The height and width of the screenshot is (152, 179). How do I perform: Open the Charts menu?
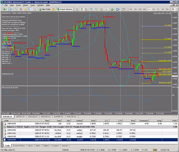(x=25, y=5)
